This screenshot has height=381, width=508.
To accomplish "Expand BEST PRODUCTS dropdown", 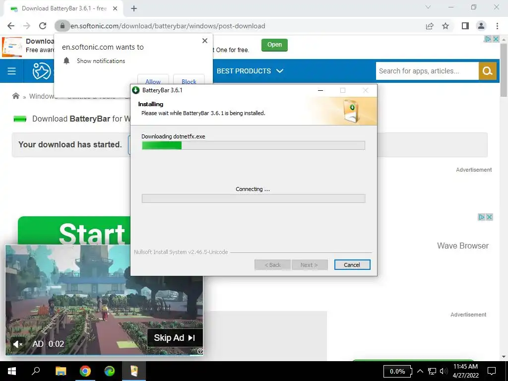I will [x=250, y=71].
